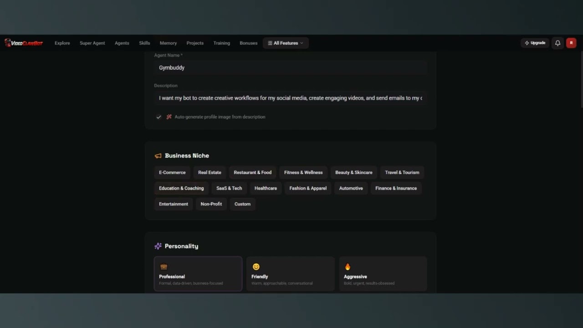This screenshot has height=328, width=583.
Task: Select the Fitness & Wellness niche
Action: click(x=303, y=172)
